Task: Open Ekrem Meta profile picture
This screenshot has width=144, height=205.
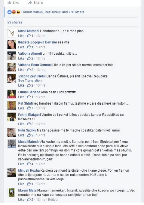Action: (x=12, y=193)
